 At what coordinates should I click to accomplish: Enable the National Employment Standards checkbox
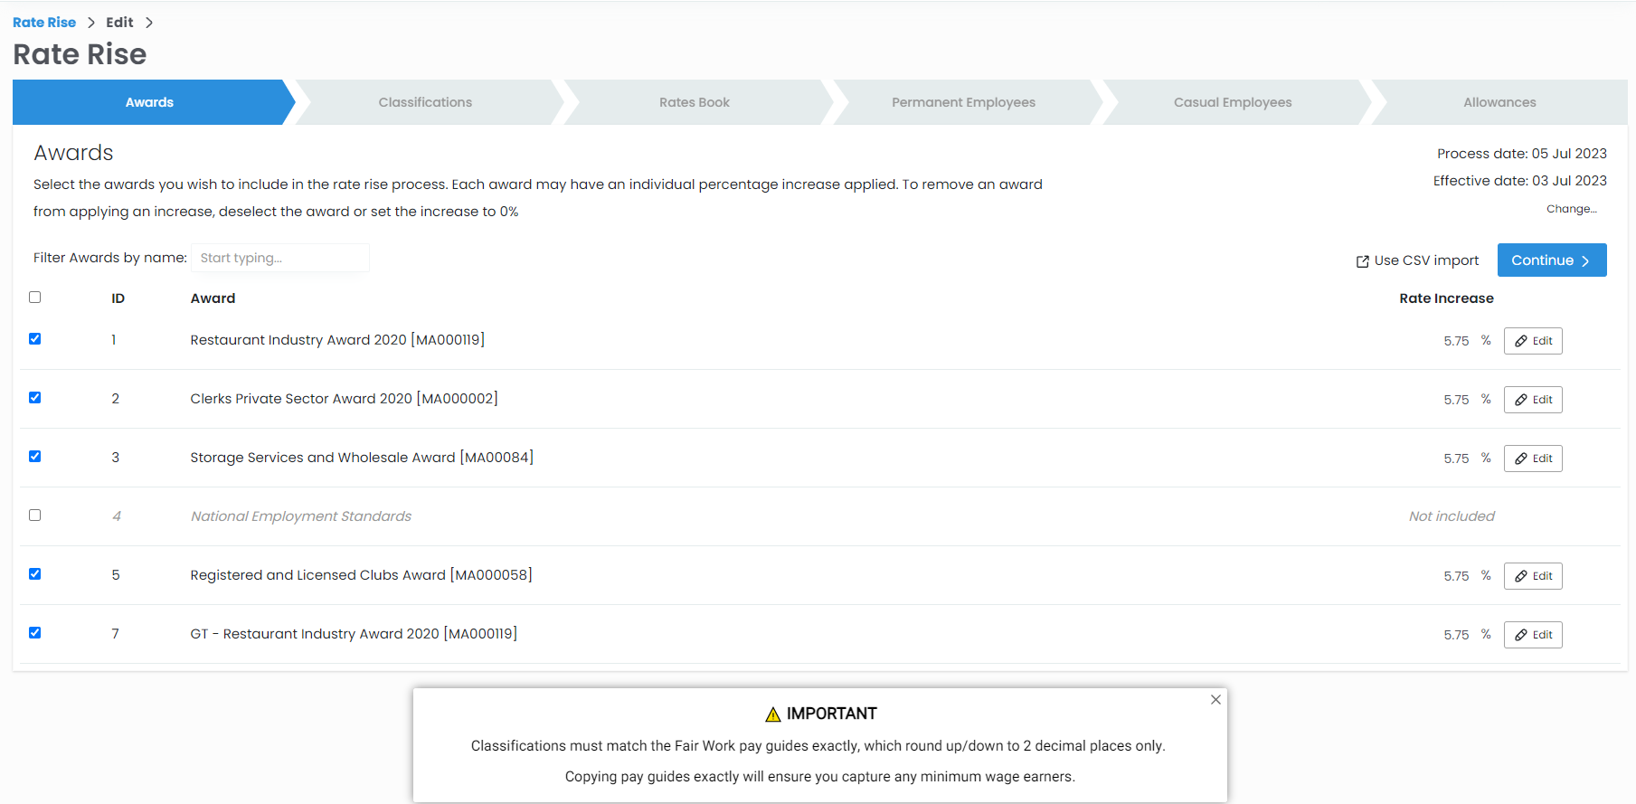coord(35,516)
